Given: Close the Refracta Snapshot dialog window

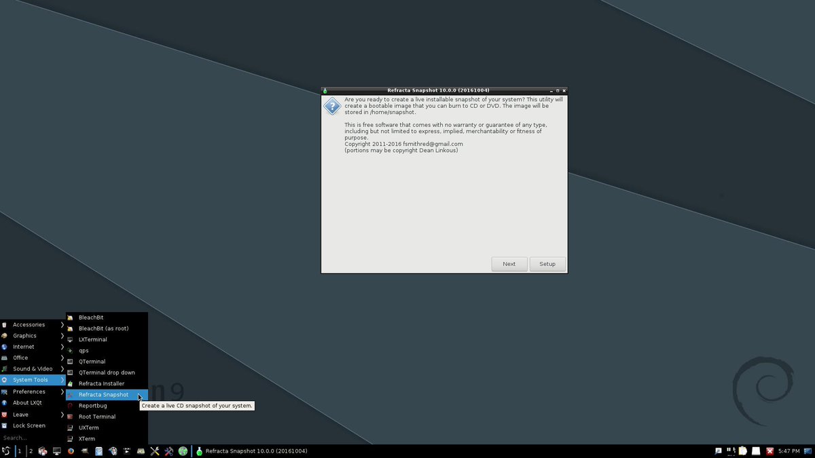Looking at the screenshot, I should tap(564, 90).
